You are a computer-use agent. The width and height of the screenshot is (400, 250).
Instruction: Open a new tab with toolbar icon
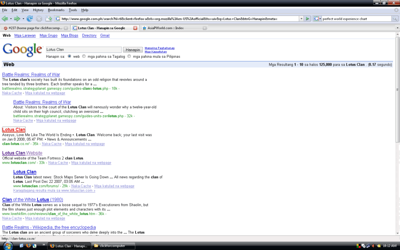click(x=49, y=19)
